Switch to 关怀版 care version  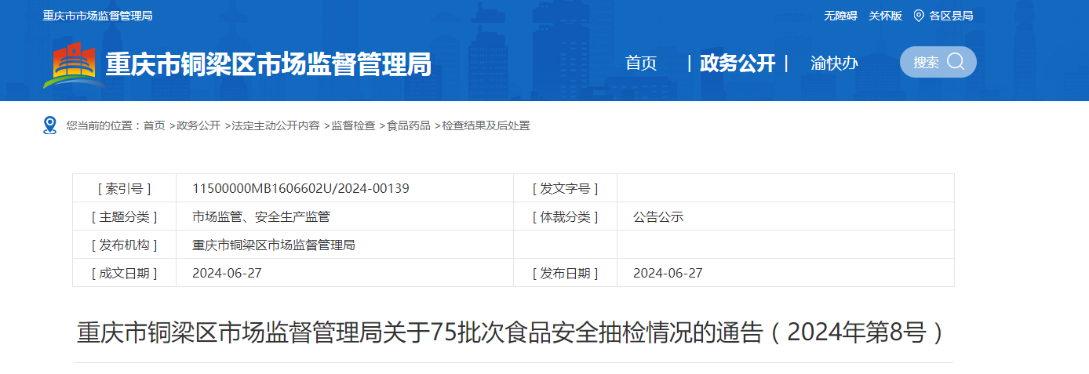tap(885, 16)
